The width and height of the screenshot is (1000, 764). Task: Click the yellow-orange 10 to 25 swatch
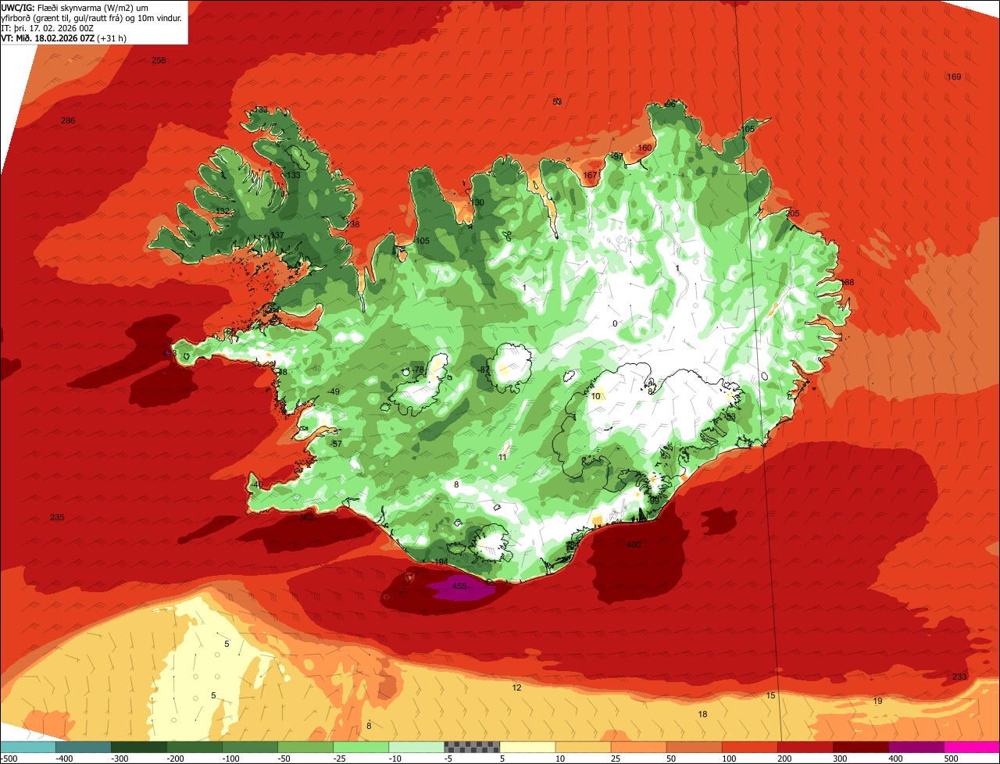click(583, 747)
